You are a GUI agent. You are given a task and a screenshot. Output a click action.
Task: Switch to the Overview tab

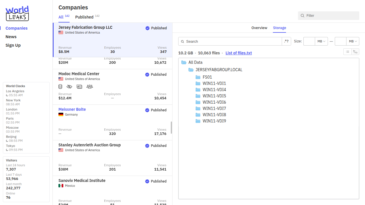tap(259, 28)
